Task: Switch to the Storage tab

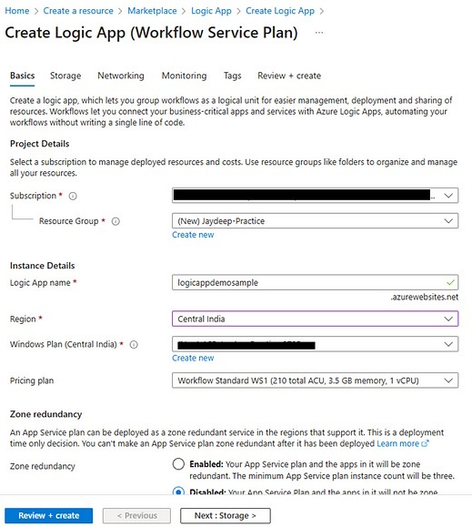Action: (x=65, y=76)
